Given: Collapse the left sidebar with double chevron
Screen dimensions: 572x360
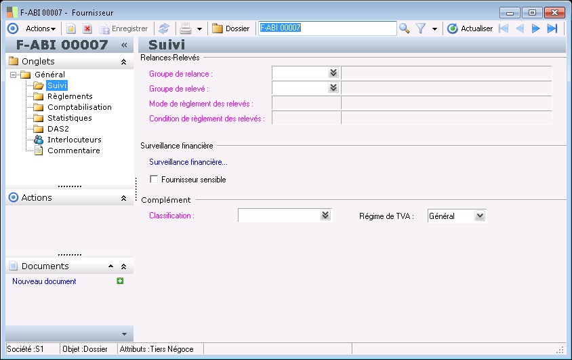Looking at the screenshot, I should [x=124, y=45].
